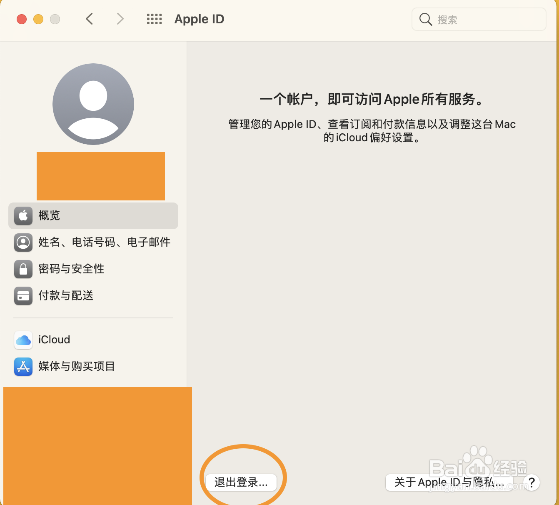Open help with the question mark button
This screenshot has height=505, width=559.
532,482
